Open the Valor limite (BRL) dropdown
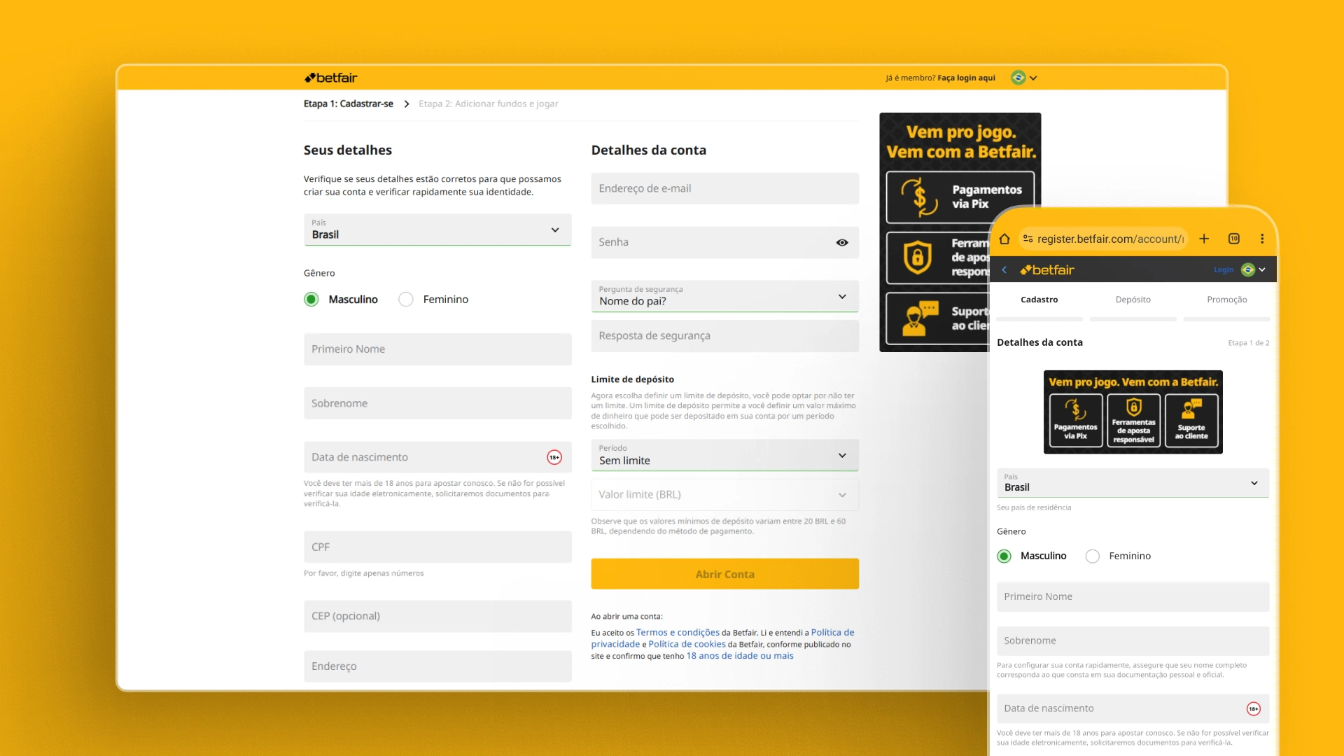This screenshot has height=756, width=1344. pyautogui.click(x=724, y=495)
